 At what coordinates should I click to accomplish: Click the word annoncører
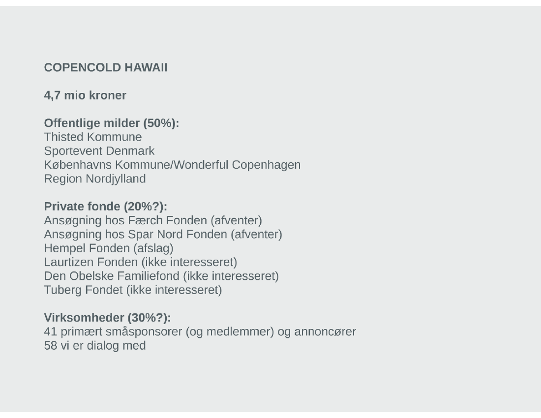325,331
